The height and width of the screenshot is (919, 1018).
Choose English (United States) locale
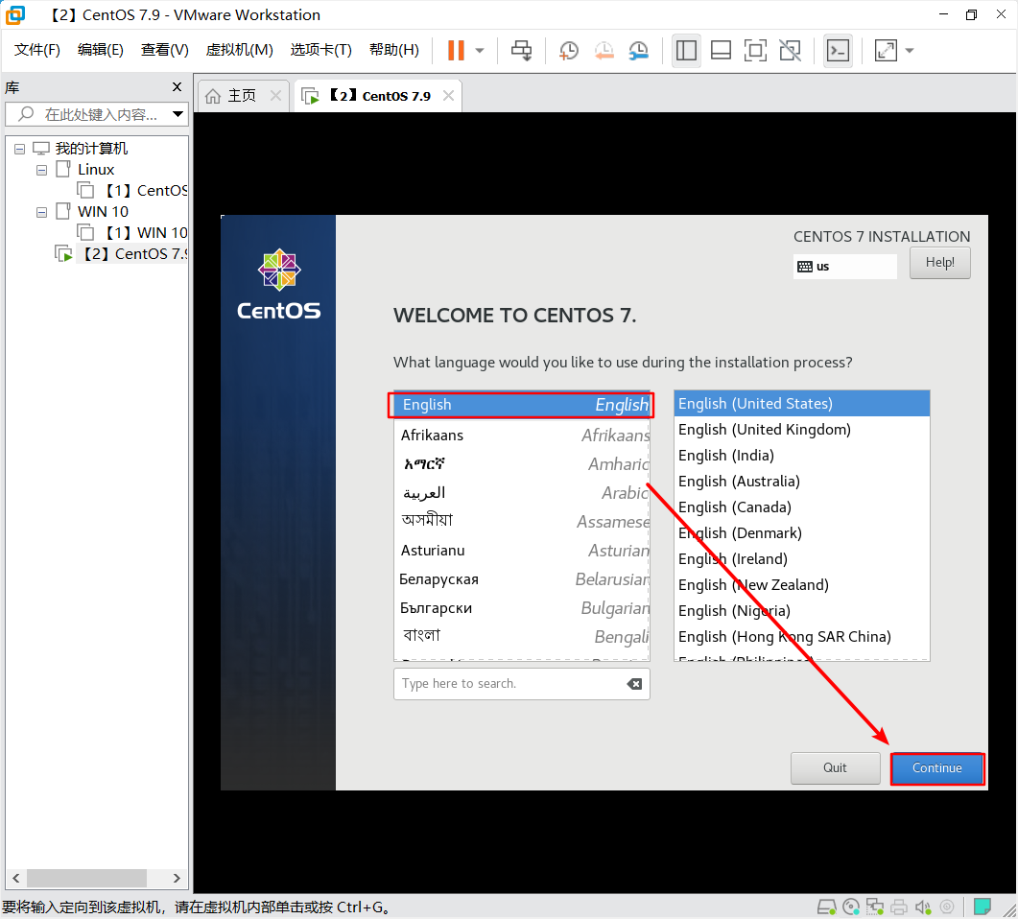coord(802,404)
